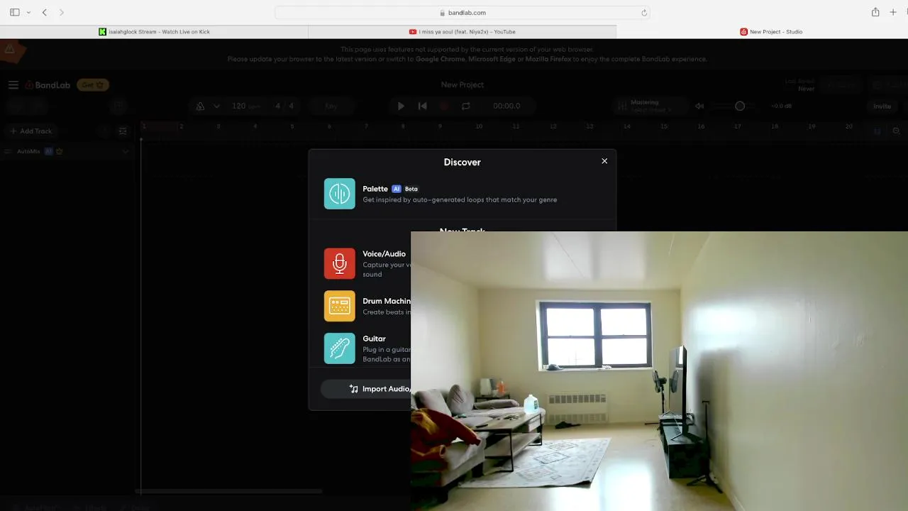Open Safari sidebar options chevron
Screen dimensions: 908x511
[28, 13]
